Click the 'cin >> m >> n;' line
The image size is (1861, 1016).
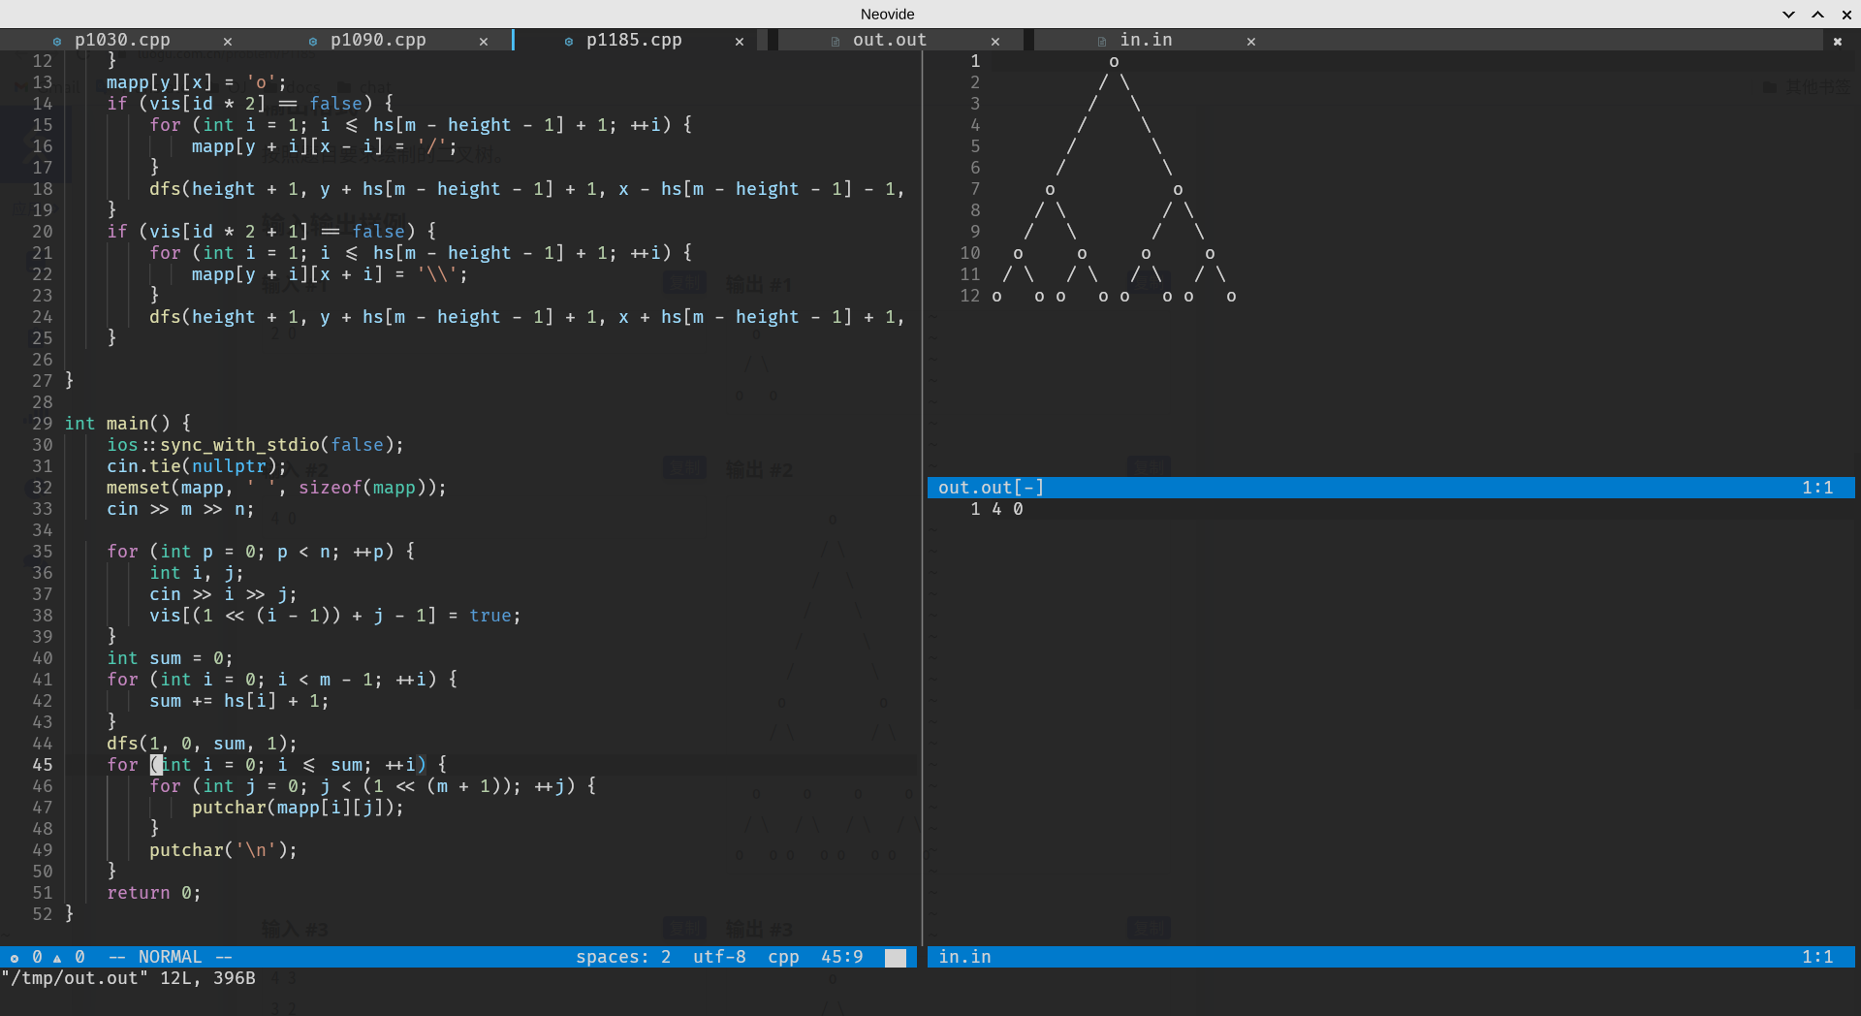[x=180, y=509]
